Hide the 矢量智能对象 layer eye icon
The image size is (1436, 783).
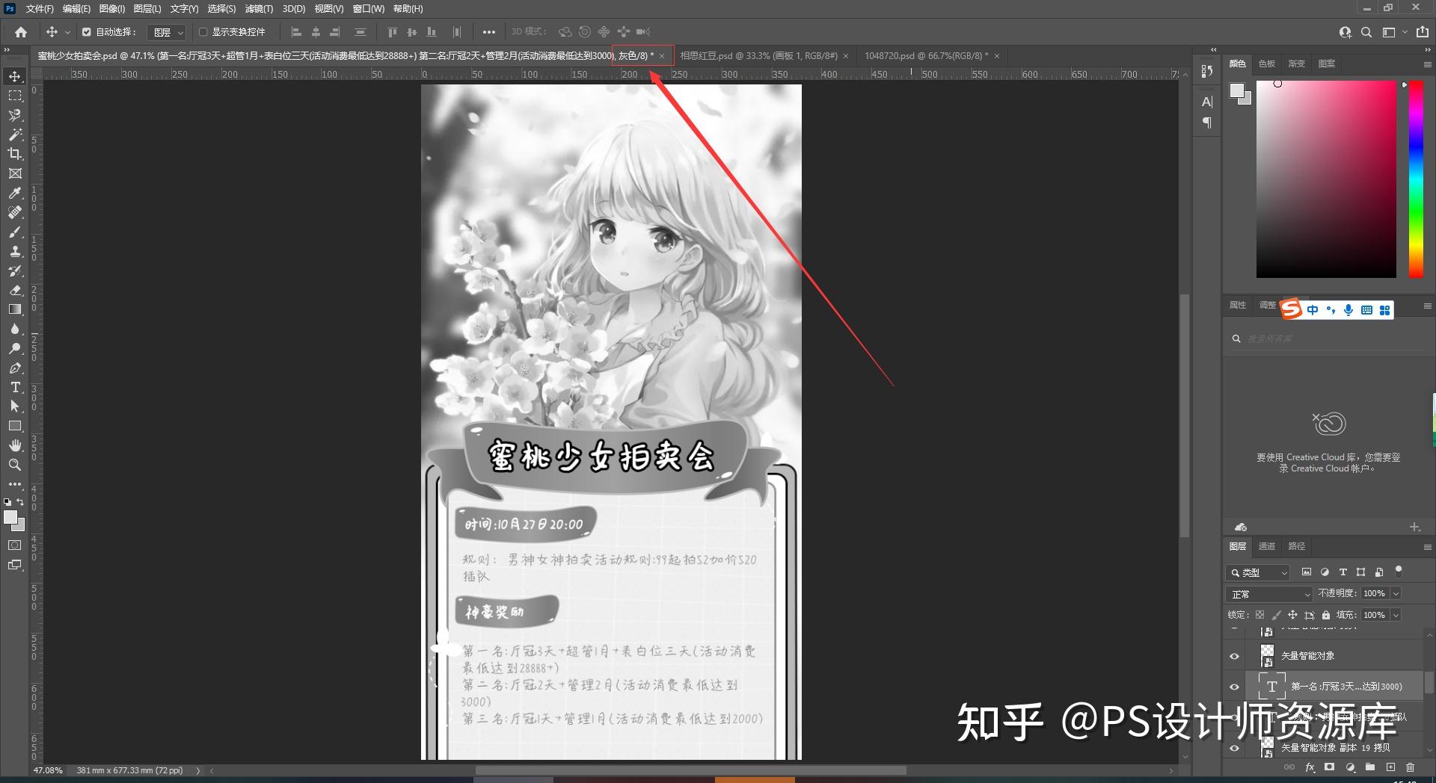click(1234, 656)
